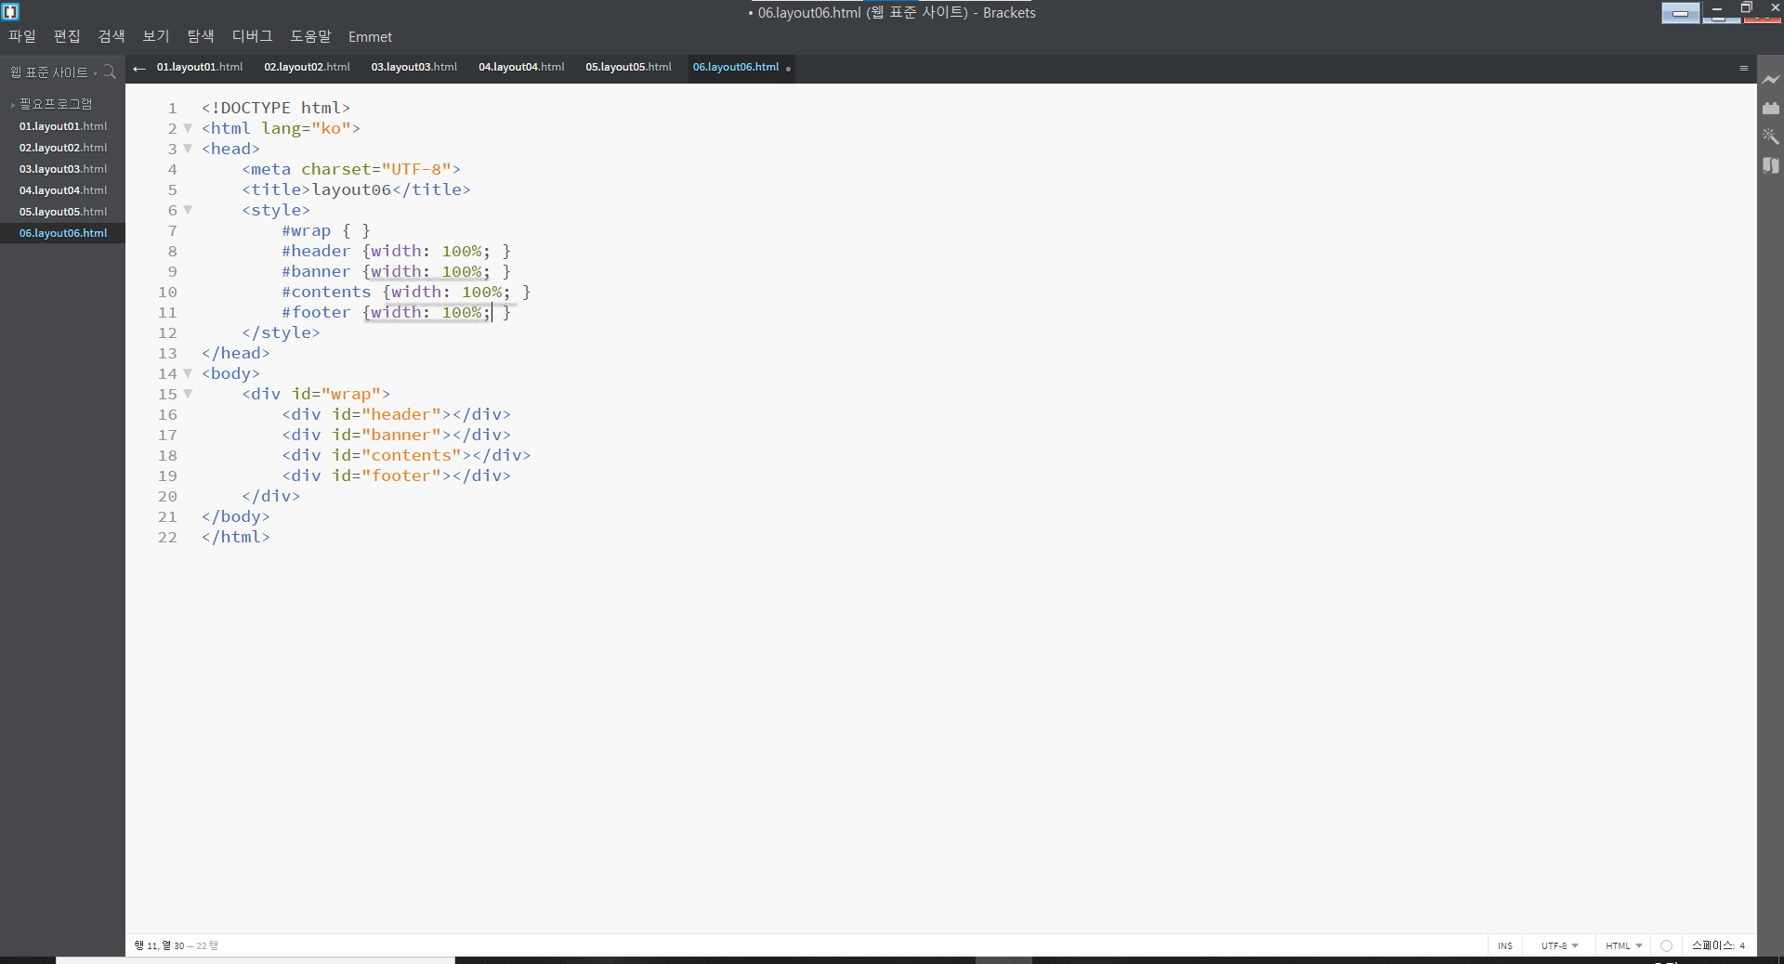
Task: Switch to the 04.layout04.html tab
Action: pyautogui.click(x=521, y=67)
